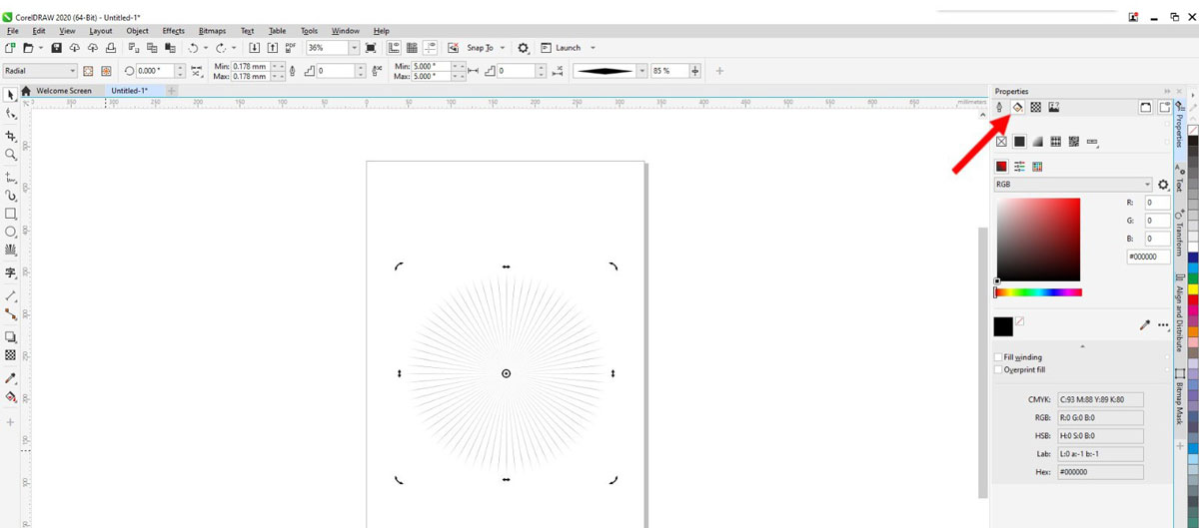Choose the Ellipse tool
This screenshot has width=1199, height=528.
point(11,232)
